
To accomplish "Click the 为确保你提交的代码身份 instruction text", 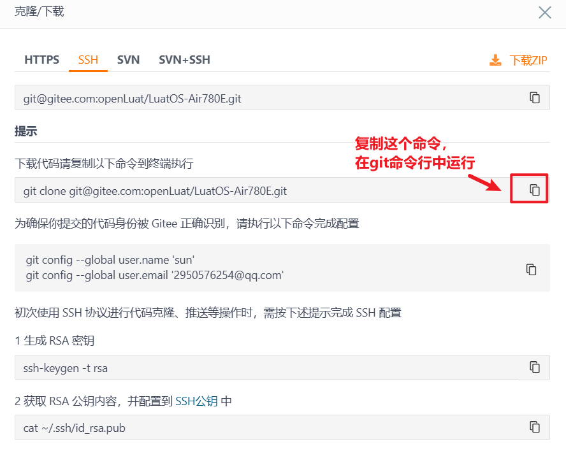I will tap(187, 224).
